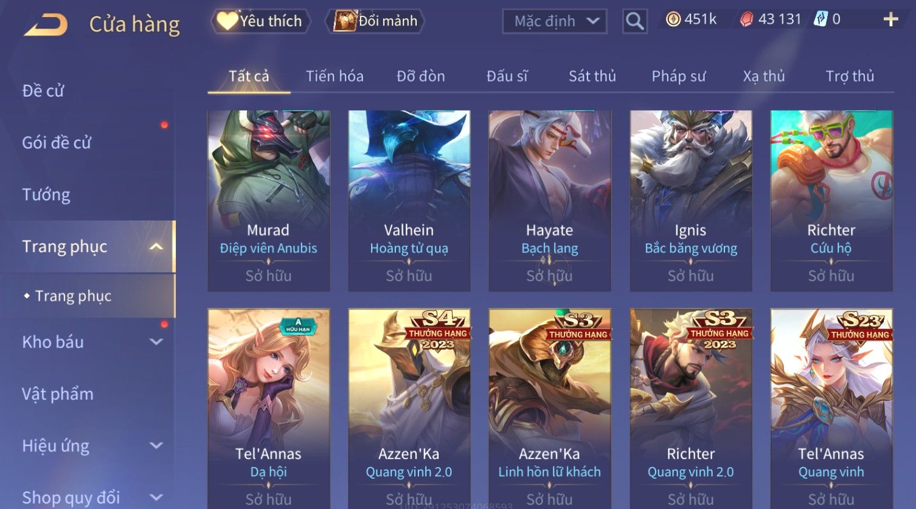Open Gói đề cử sidebar item
This screenshot has width=916, height=509.
[x=57, y=143]
